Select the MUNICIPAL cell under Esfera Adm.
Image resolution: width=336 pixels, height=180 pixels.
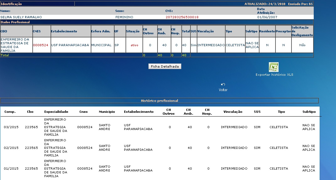[101, 45]
